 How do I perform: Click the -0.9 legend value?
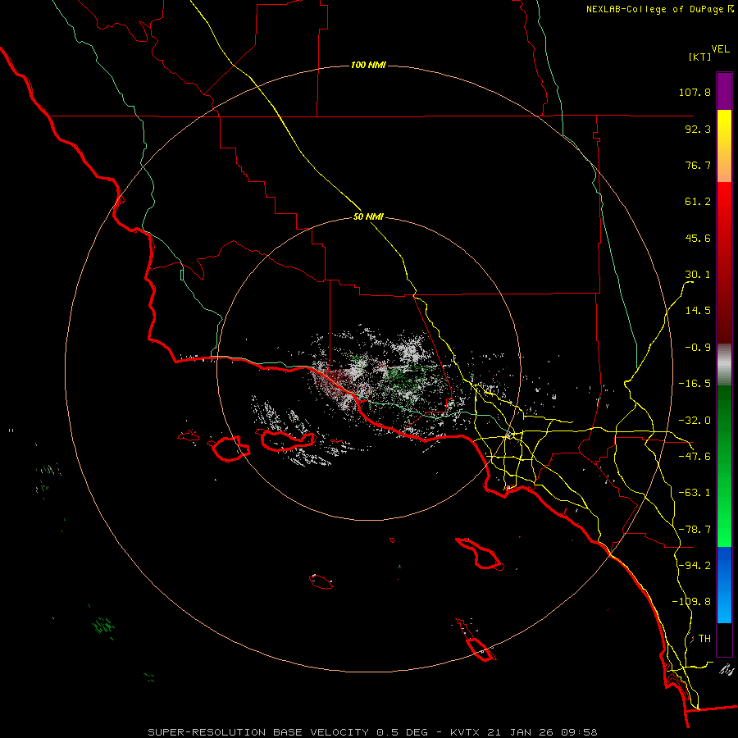click(698, 348)
